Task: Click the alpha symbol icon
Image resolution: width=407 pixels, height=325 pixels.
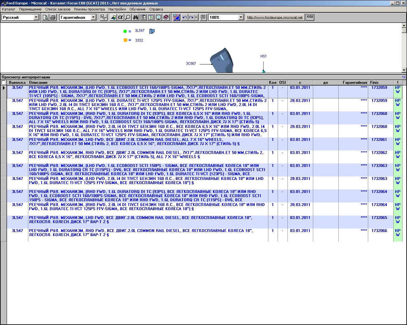Action: click(120, 17)
